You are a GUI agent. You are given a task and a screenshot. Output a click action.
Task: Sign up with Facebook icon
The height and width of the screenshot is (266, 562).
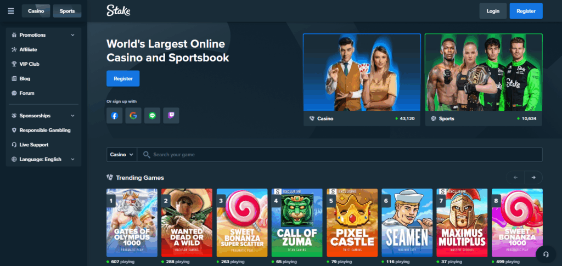pyautogui.click(x=114, y=116)
